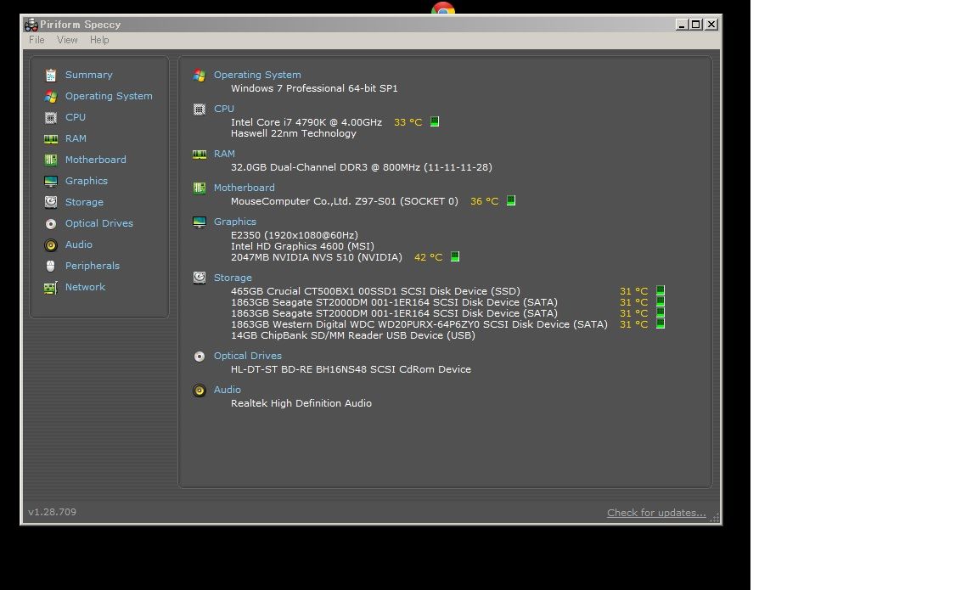The height and width of the screenshot is (590, 978).
Task: Click the 'HL-DT-ST BD-RE BH16NS48' optical drive line
Action: (x=351, y=369)
